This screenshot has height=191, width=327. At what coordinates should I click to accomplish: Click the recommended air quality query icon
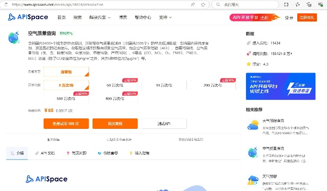coord(253,152)
